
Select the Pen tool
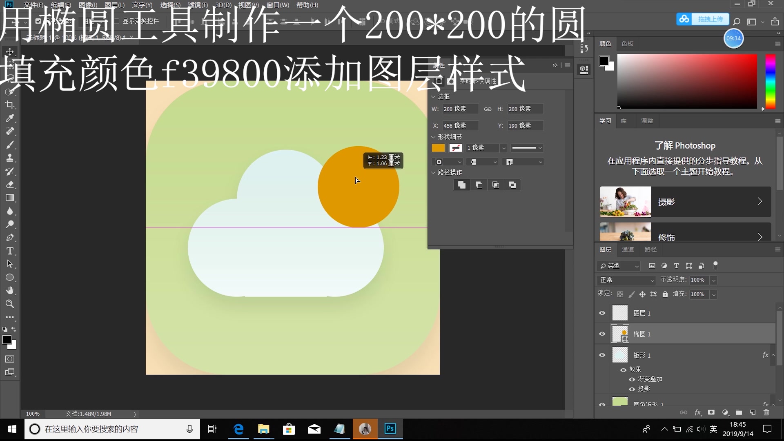[x=10, y=238]
